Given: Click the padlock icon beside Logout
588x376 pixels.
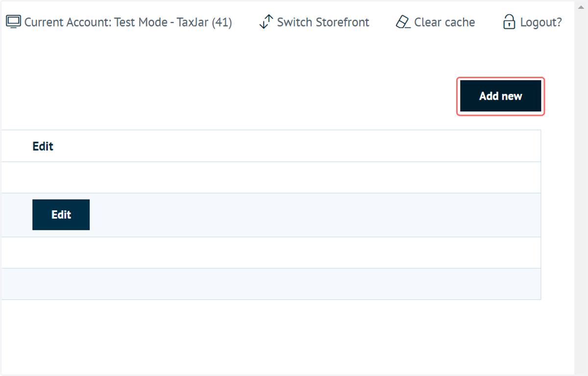Looking at the screenshot, I should [510, 22].
